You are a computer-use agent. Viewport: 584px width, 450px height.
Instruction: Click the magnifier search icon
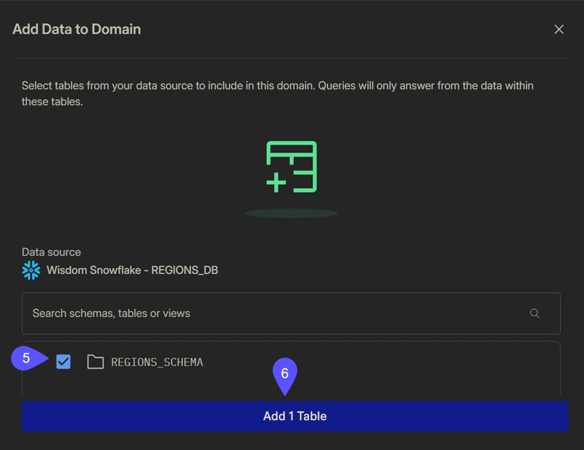point(534,314)
